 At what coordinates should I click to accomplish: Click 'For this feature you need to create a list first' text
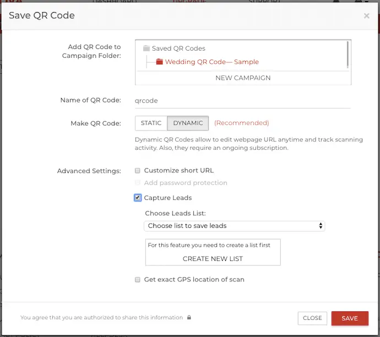209,245
